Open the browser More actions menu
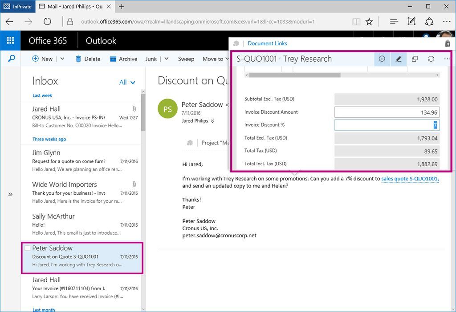456x312 pixels. (447, 21)
